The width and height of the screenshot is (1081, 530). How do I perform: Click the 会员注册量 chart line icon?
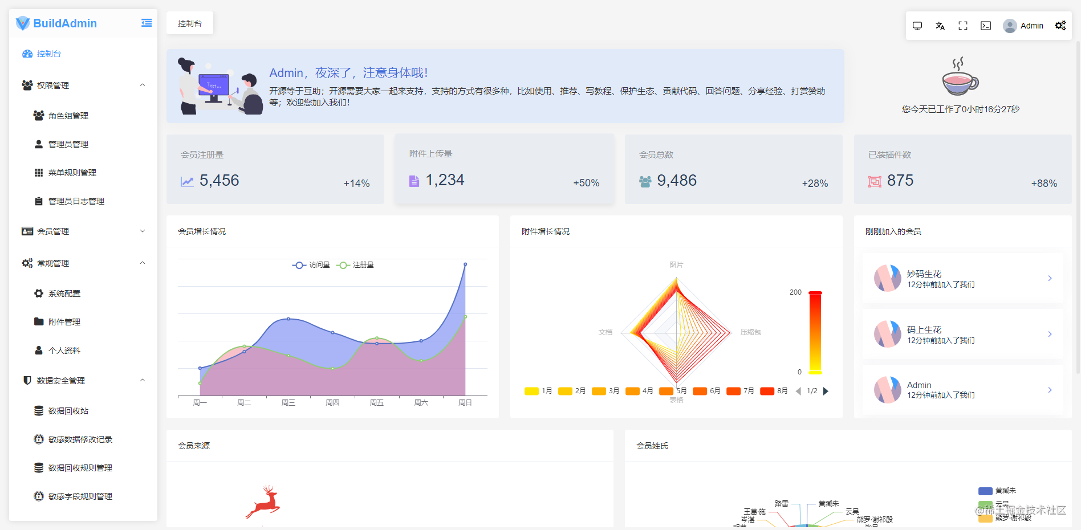[x=187, y=181]
